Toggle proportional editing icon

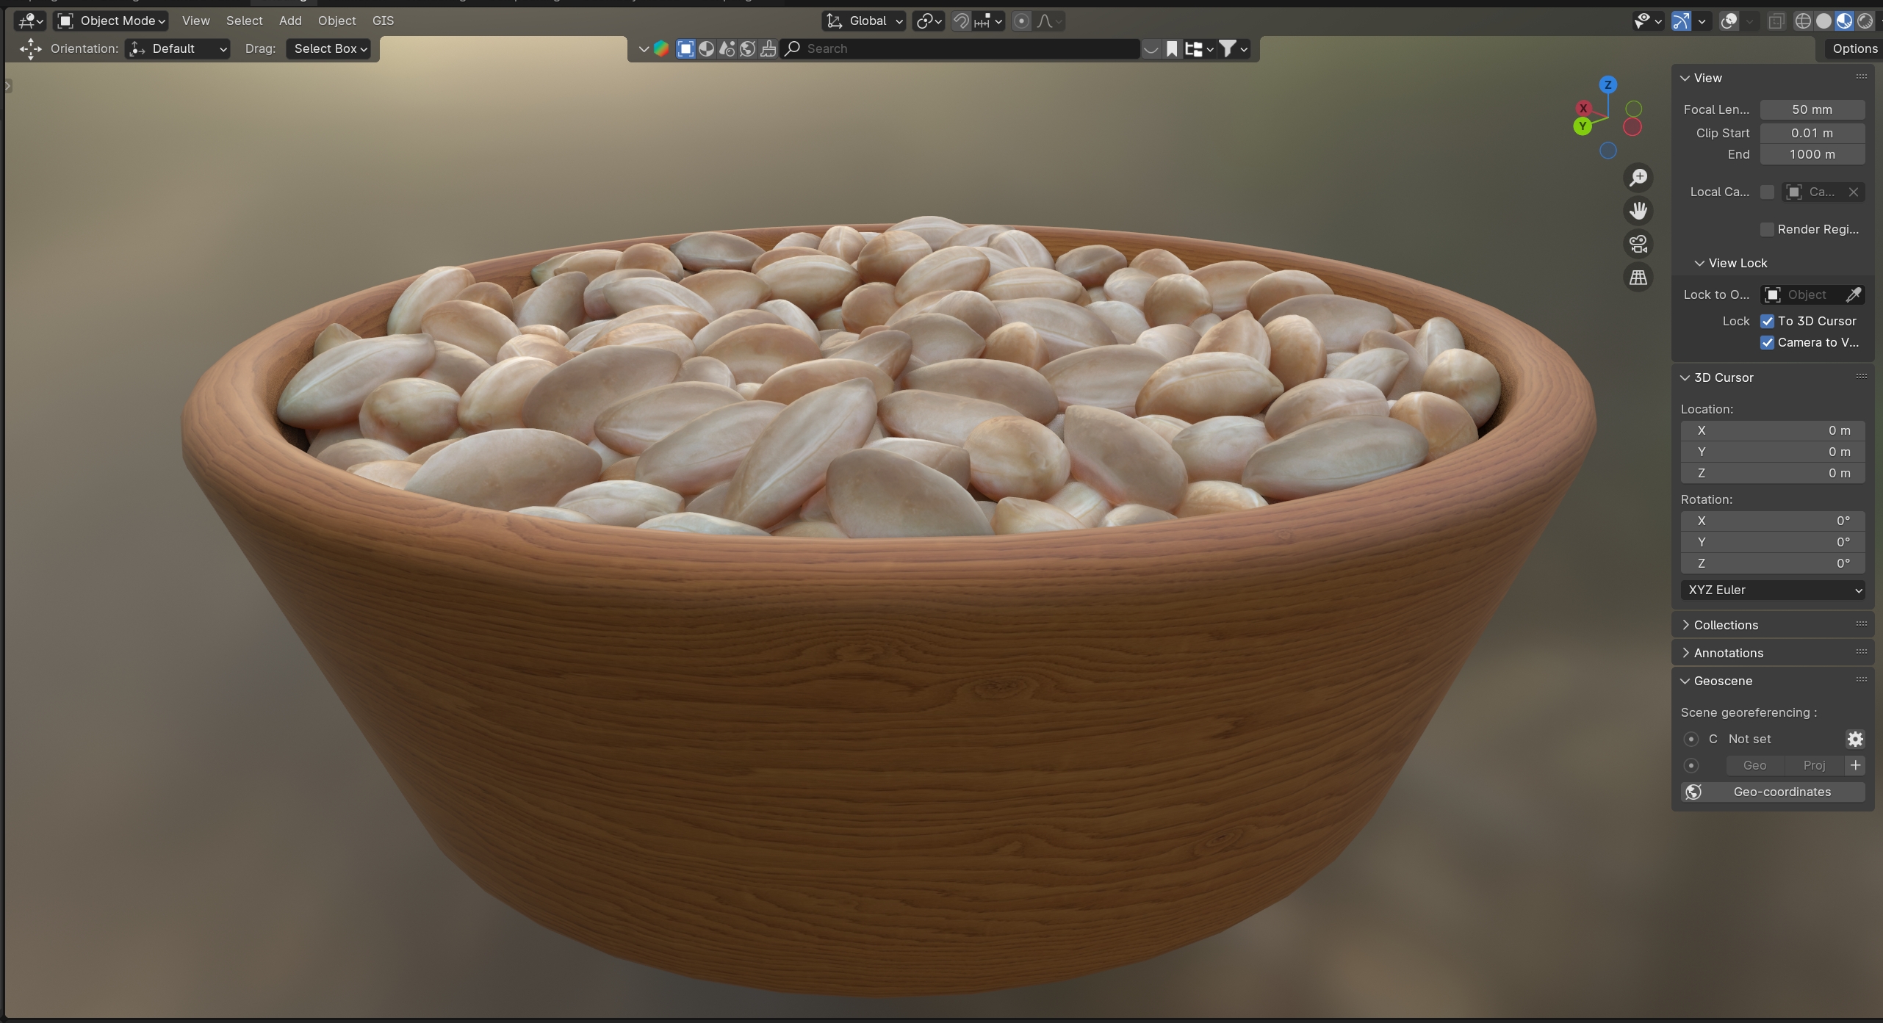[x=1021, y=21]
